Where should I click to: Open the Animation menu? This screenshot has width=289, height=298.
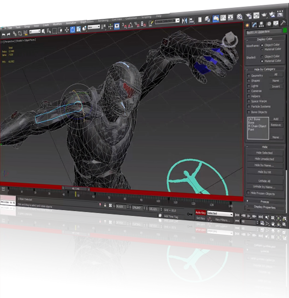click(x=71, y=23)
